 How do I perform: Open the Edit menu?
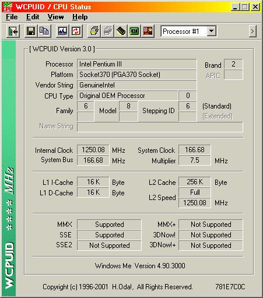pyautogui.click(x=33, y=17)
